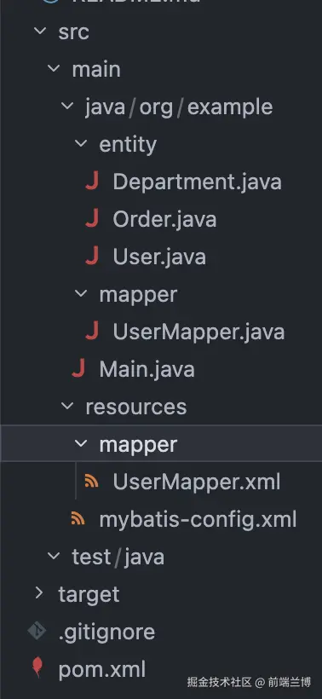Expand the target folder chevron
This screenshot has height=699, width=322.
[x=39, y=593]
